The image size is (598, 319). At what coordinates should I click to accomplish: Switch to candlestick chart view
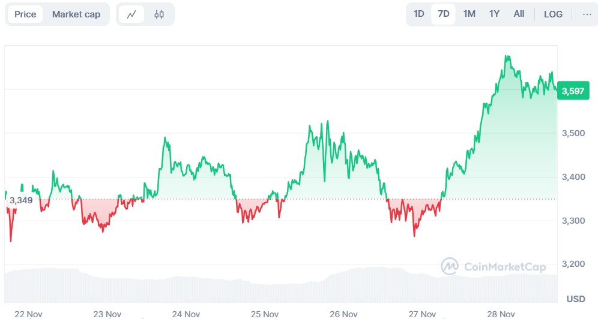(x=159, y=14)
